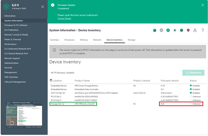Click Enabled status icon for Embedded Video Controller
Viewport: 208px width, 136px height.
[x=191, y=89]
